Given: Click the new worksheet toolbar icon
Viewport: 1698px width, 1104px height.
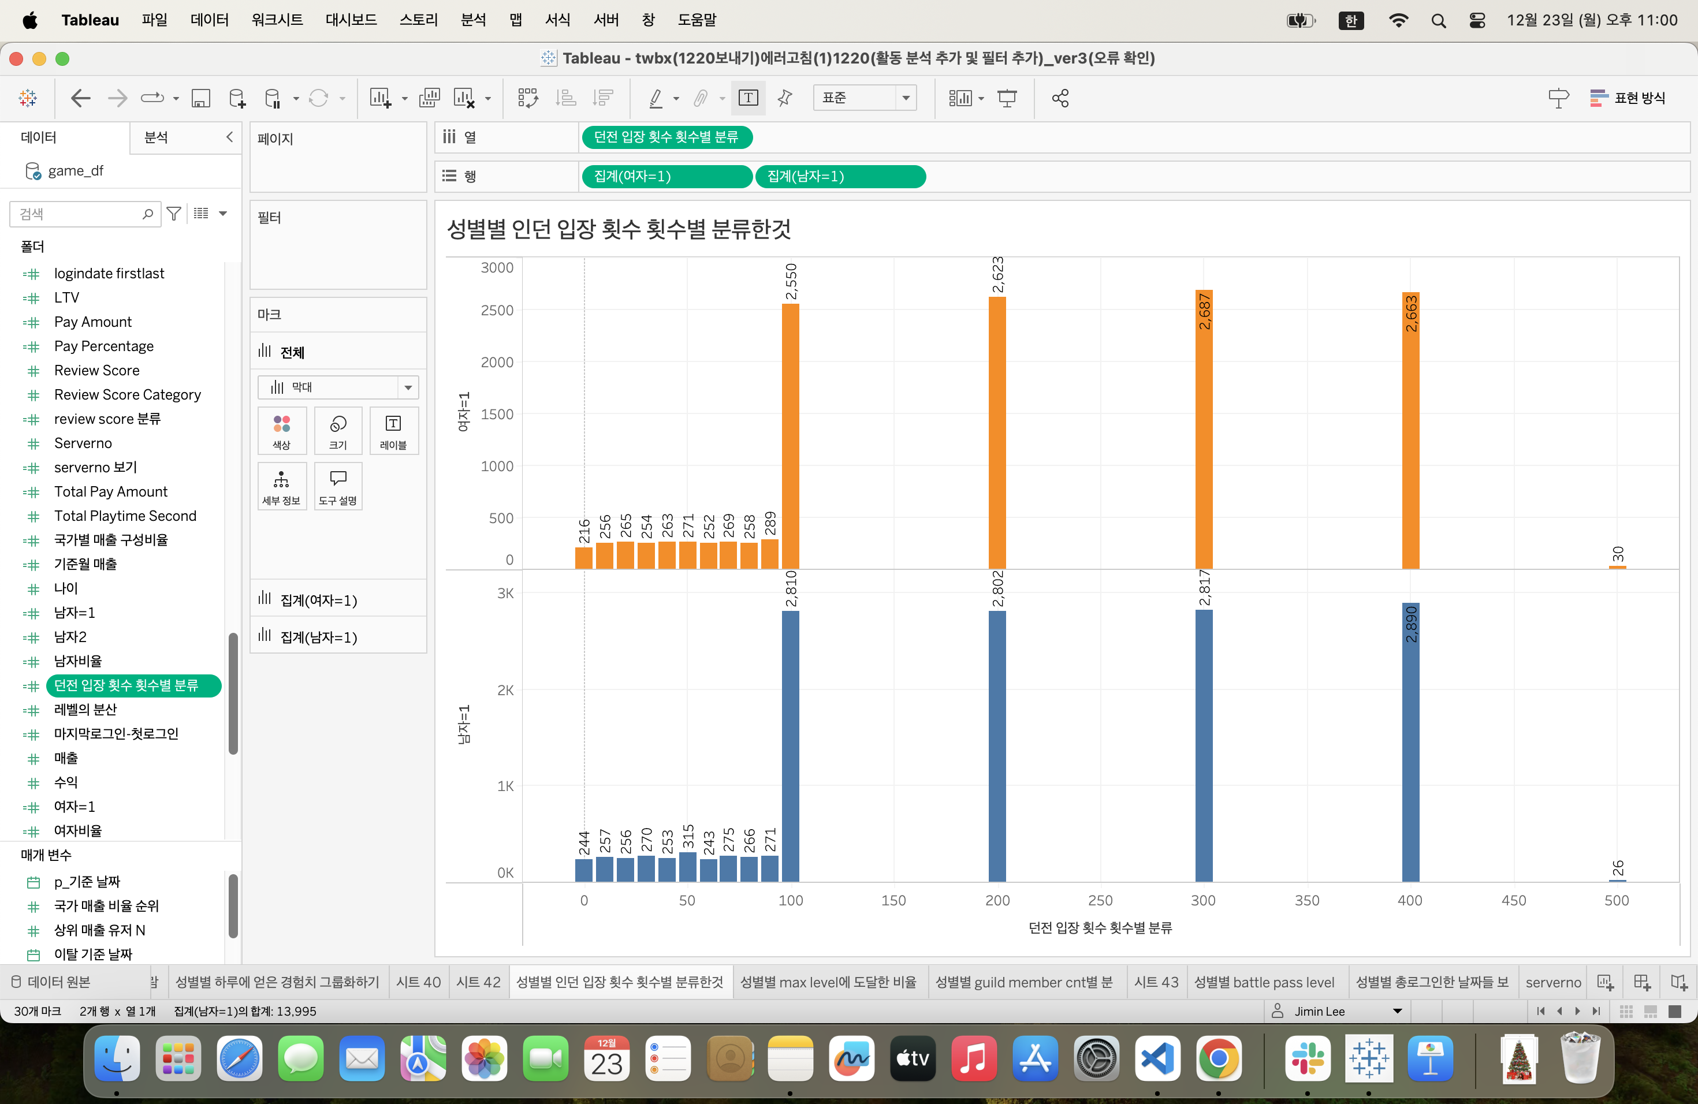Looking at the screenshot, I should 379,98.
